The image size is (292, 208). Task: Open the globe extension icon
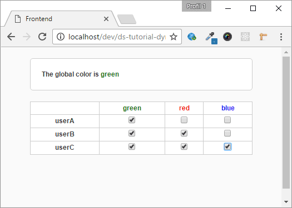coord(192,37)
